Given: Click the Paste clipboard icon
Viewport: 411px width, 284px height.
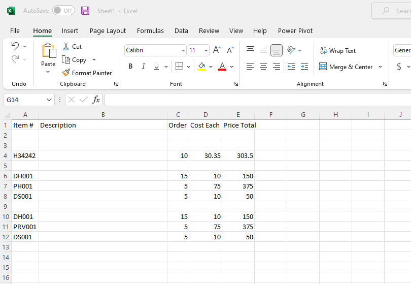Looking at the screenshot, I should [49, 50].
